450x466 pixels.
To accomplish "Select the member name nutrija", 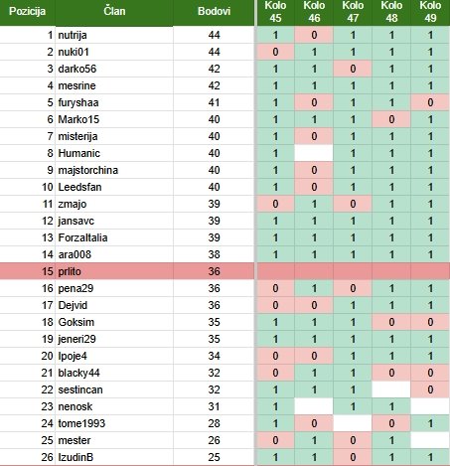I will 73,35.
